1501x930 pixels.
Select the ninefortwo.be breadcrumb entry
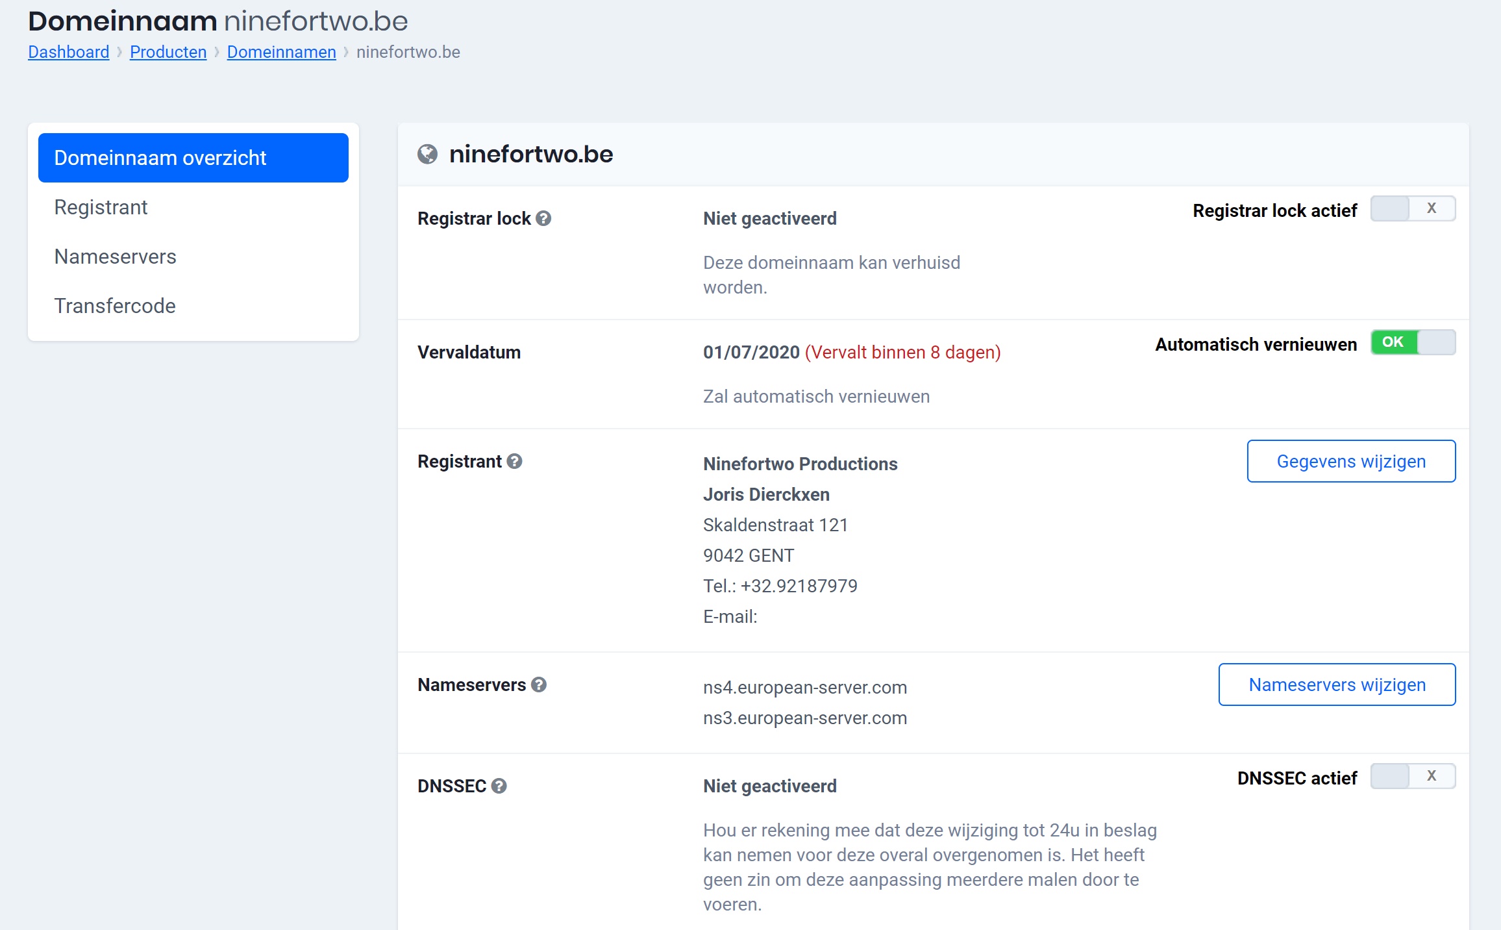tap(408, 52)
